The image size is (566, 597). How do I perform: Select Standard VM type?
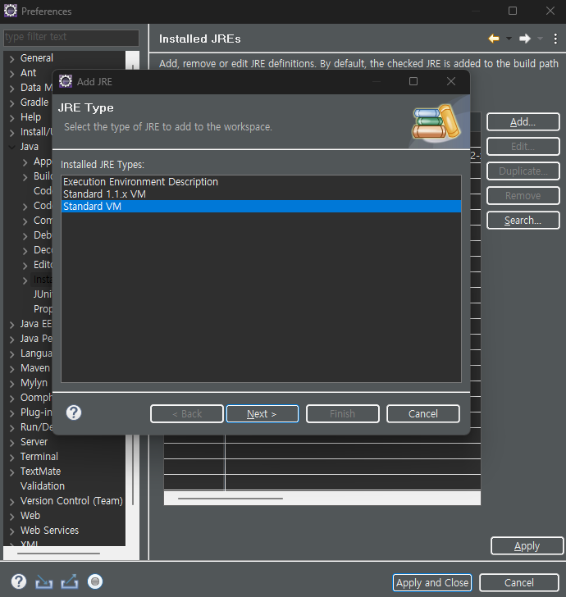point(261,207)
